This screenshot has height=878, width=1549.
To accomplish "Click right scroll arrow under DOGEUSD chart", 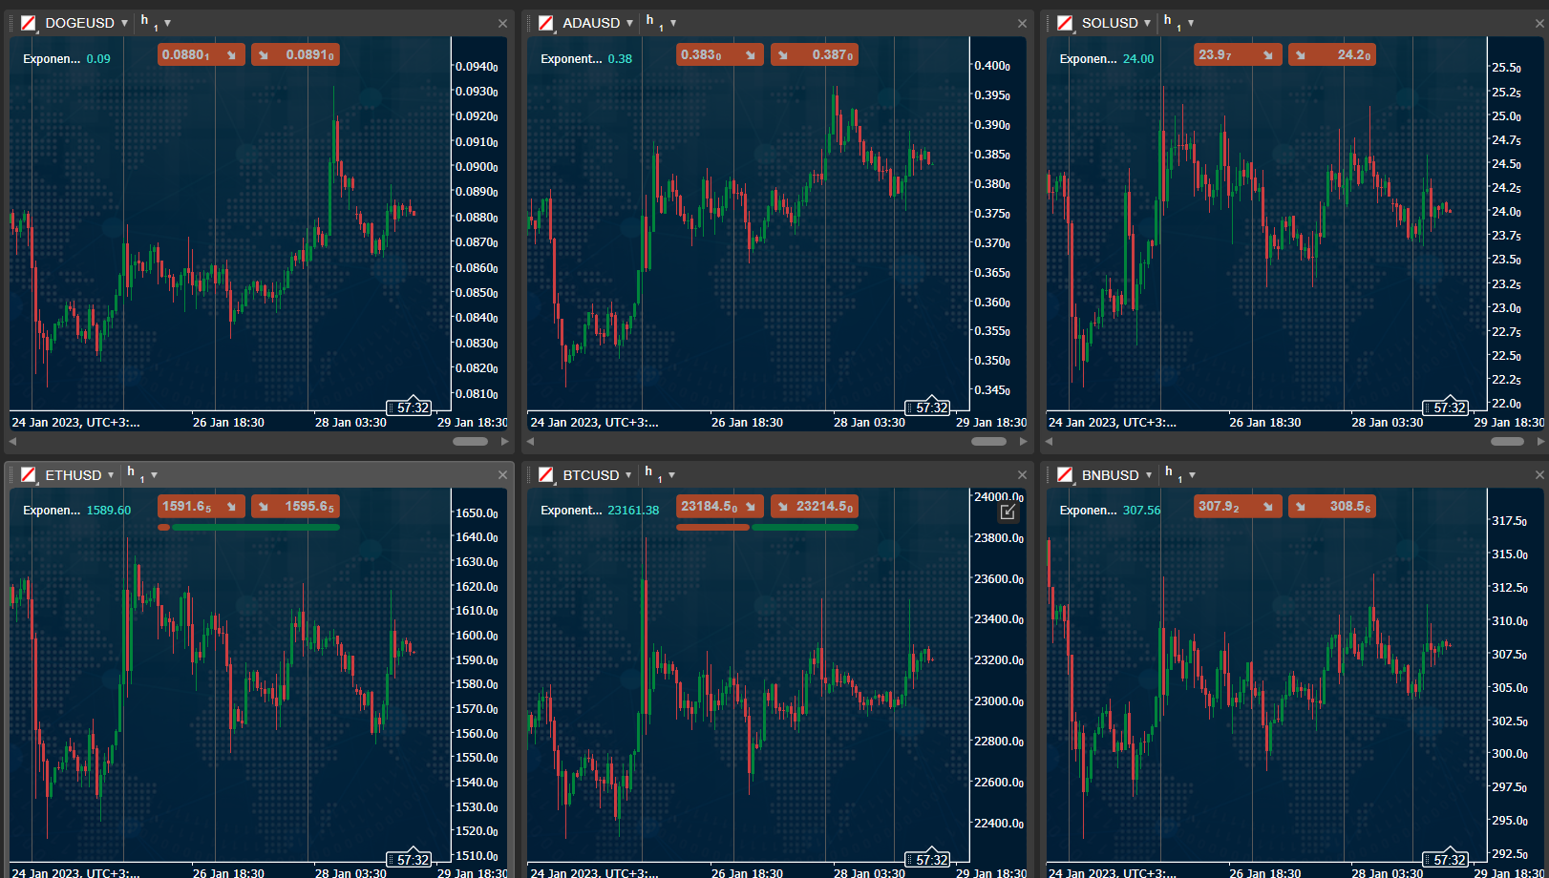I will [505, 442].
